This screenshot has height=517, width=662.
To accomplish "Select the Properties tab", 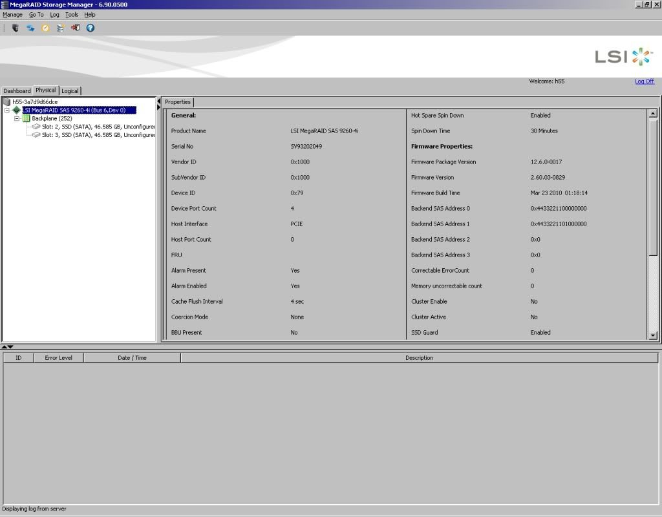I will (178, 102).
